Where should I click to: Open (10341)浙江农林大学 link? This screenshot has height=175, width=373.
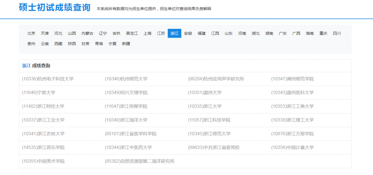pyautogui.click(x=43, y=134)
